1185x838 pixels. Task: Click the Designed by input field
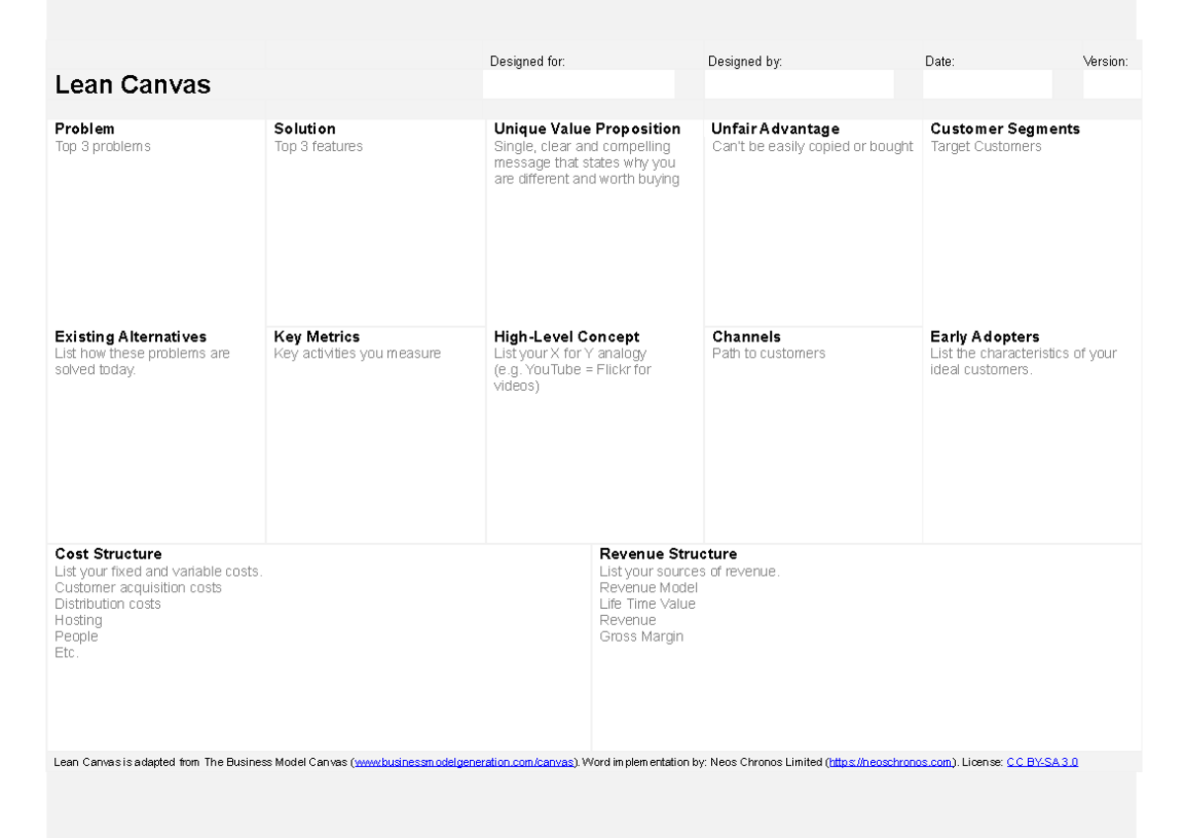point(798,84)
